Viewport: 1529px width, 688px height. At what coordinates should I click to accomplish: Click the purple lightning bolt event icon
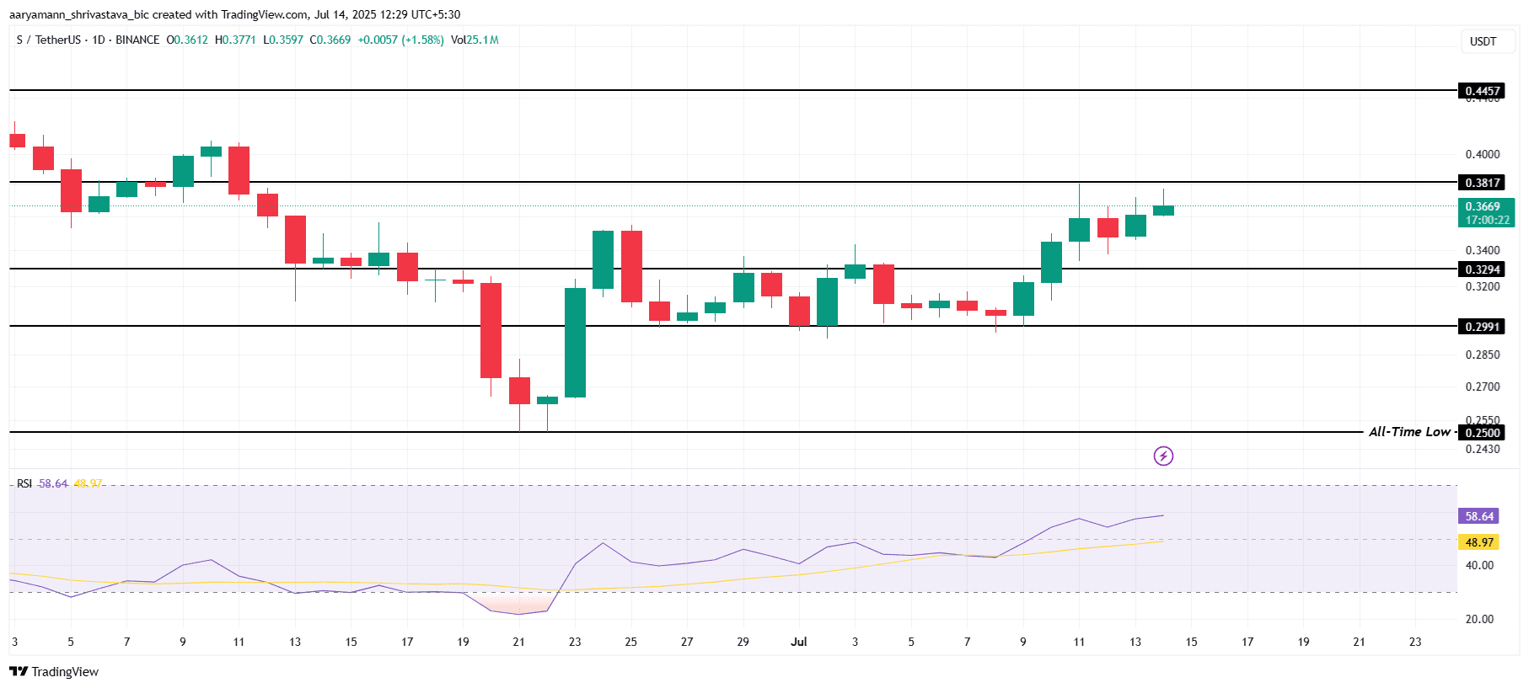click(x=1163, y=456)
